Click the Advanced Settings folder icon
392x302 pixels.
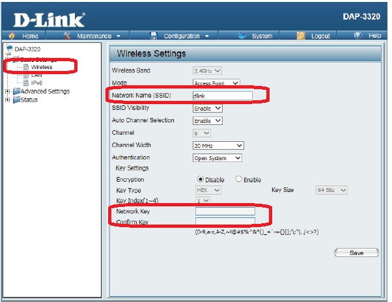pyautogui.click(x=16, y=91)
